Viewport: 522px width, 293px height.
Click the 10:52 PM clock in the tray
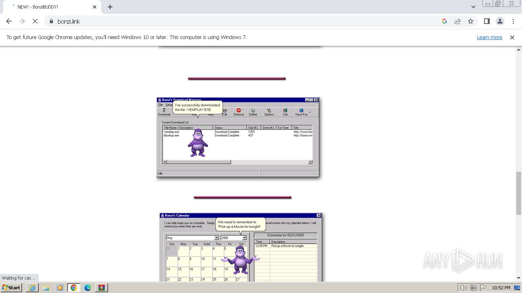(501, 288)
